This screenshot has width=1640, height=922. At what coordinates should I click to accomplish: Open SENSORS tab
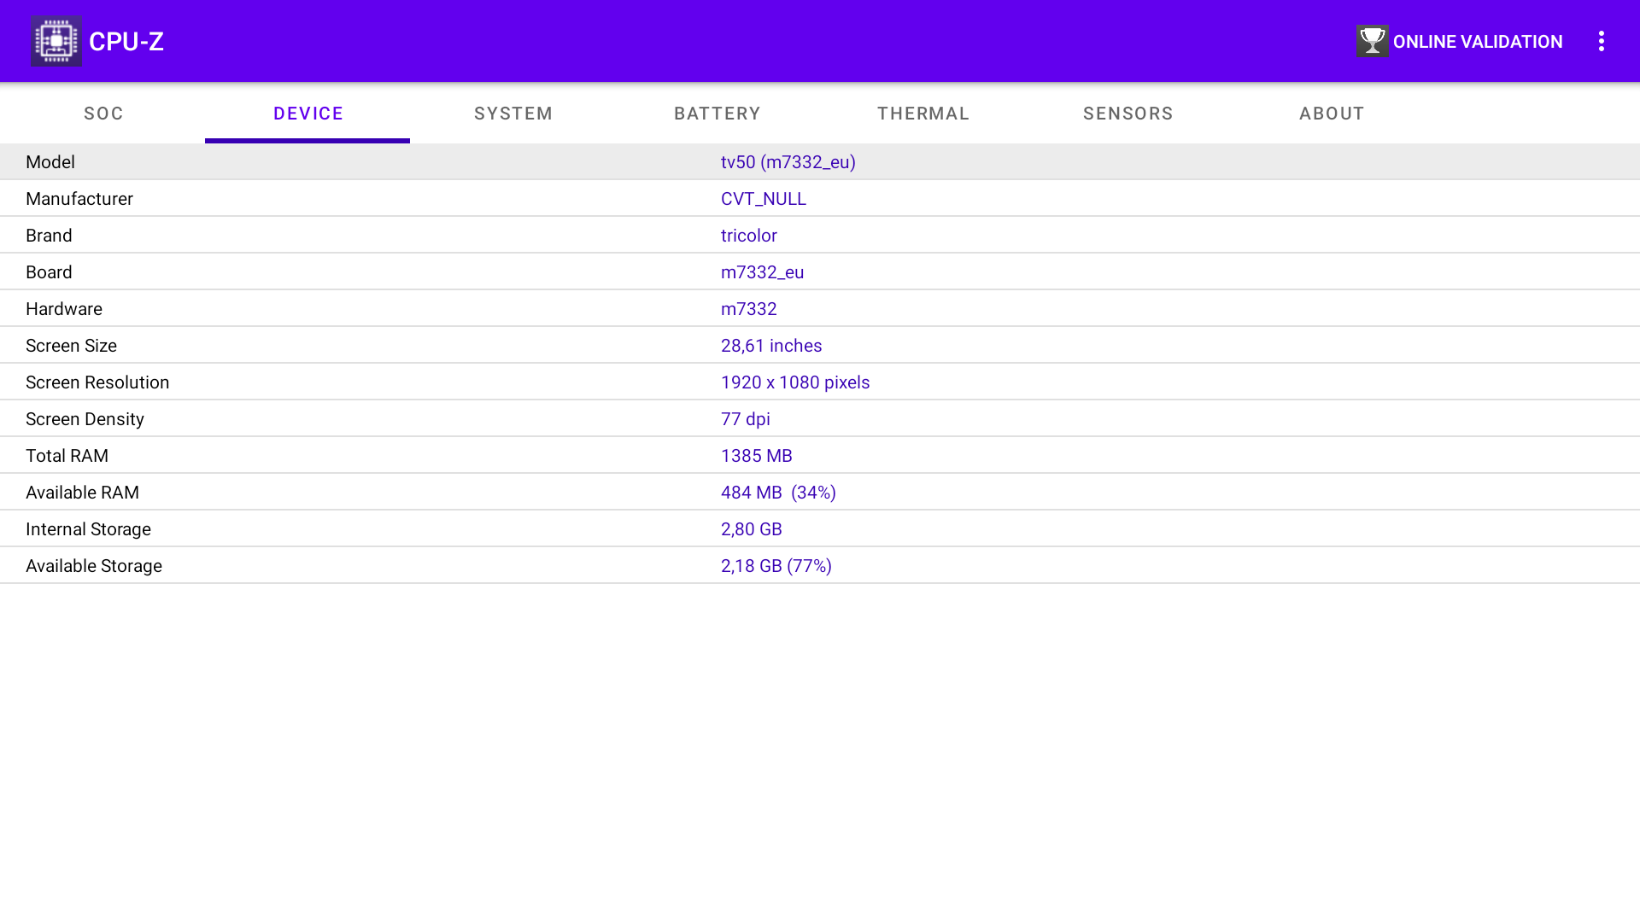(x=1127, y=113)
